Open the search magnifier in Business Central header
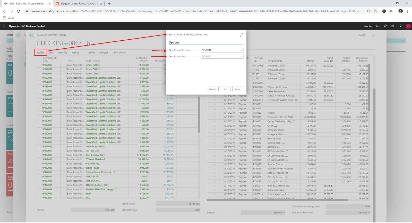 385,26
